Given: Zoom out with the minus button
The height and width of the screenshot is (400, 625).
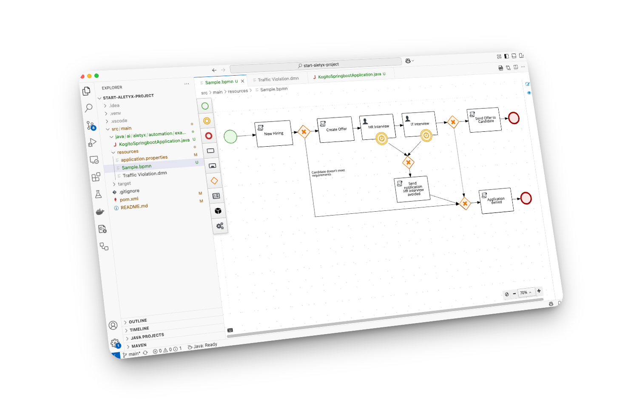Looking at the screenshot, I should click(x=514, y=293).
